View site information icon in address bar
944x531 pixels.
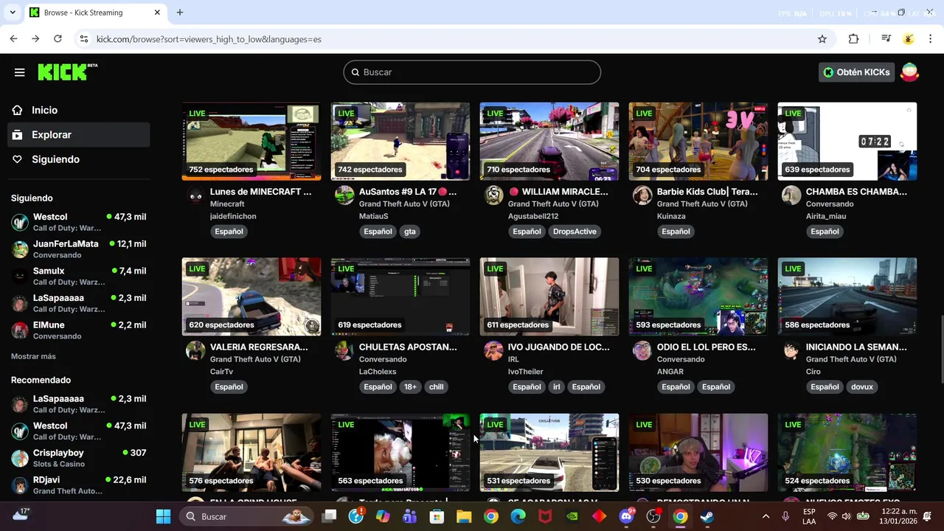(83, 39)
